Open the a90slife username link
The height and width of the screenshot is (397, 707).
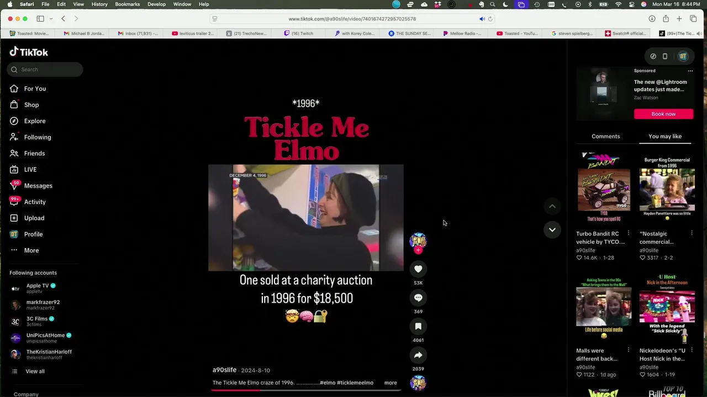coord(224,370)
